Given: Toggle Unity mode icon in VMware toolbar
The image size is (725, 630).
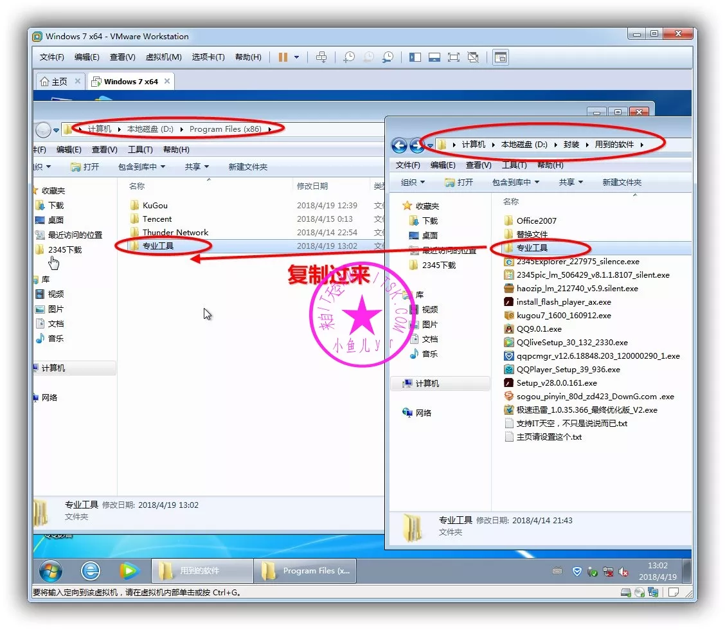Looking at the screenshot, I should (473, 57).
